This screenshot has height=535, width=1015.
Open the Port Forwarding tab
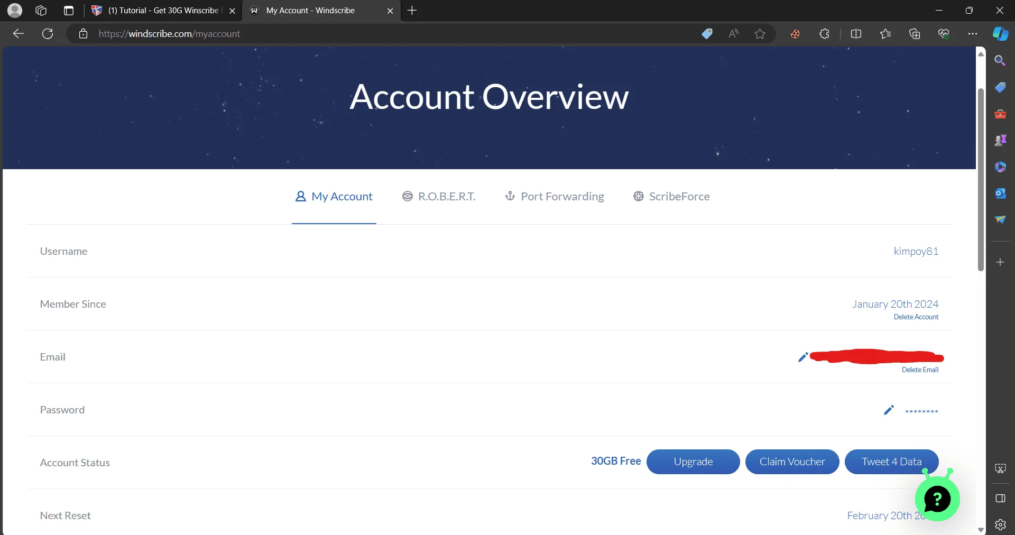[555, 197]
